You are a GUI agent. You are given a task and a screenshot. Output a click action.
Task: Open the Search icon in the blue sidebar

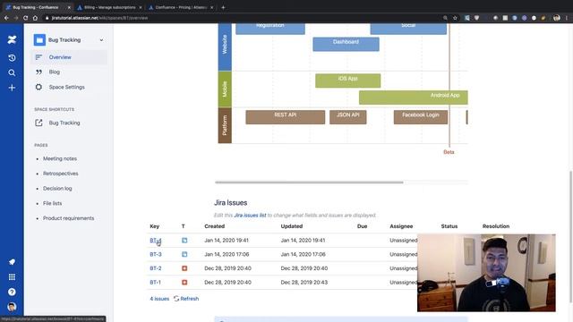pyautogui.click(x=12, y=72)
